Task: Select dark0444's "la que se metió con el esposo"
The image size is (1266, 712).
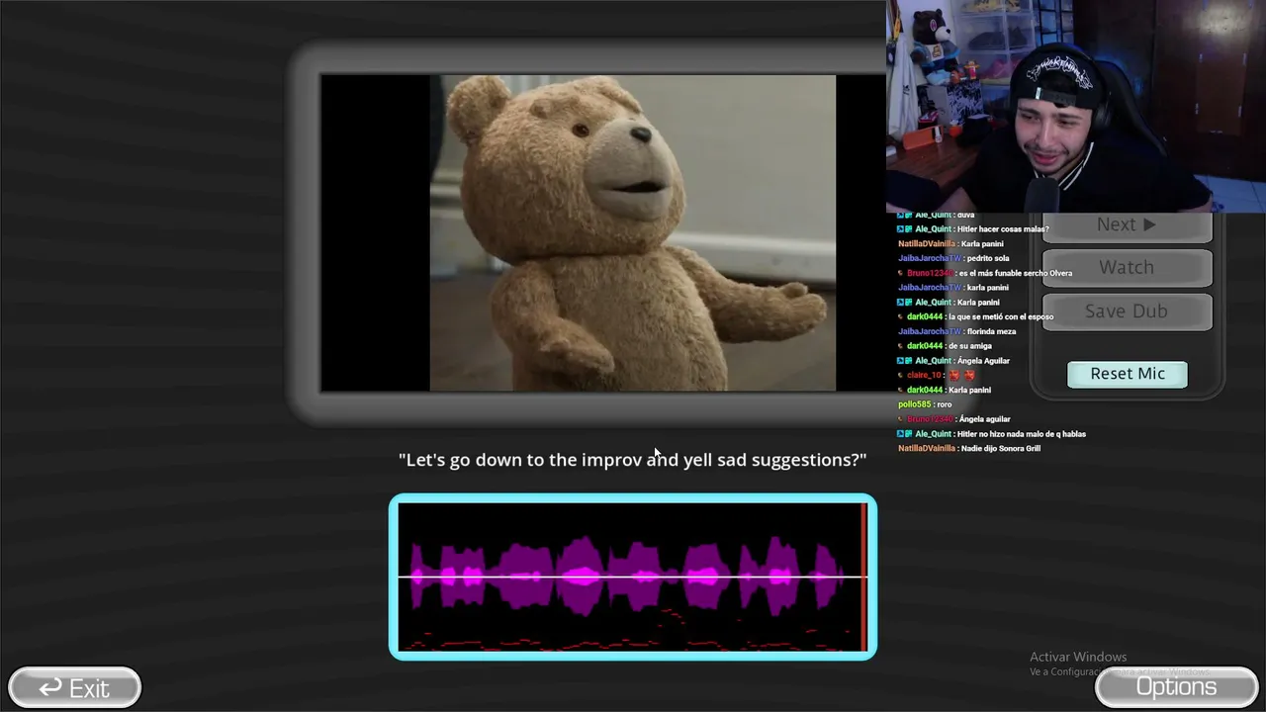Action: point(975,317)
